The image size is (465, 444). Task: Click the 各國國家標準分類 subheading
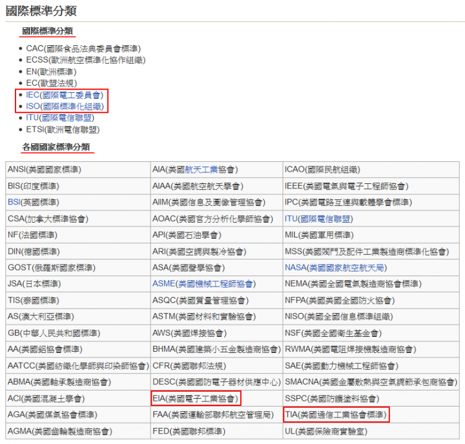(x=56, y=146)
